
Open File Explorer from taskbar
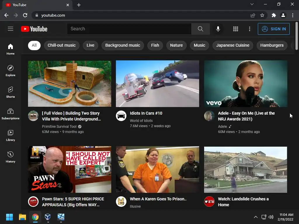click(x=22, y=217)
